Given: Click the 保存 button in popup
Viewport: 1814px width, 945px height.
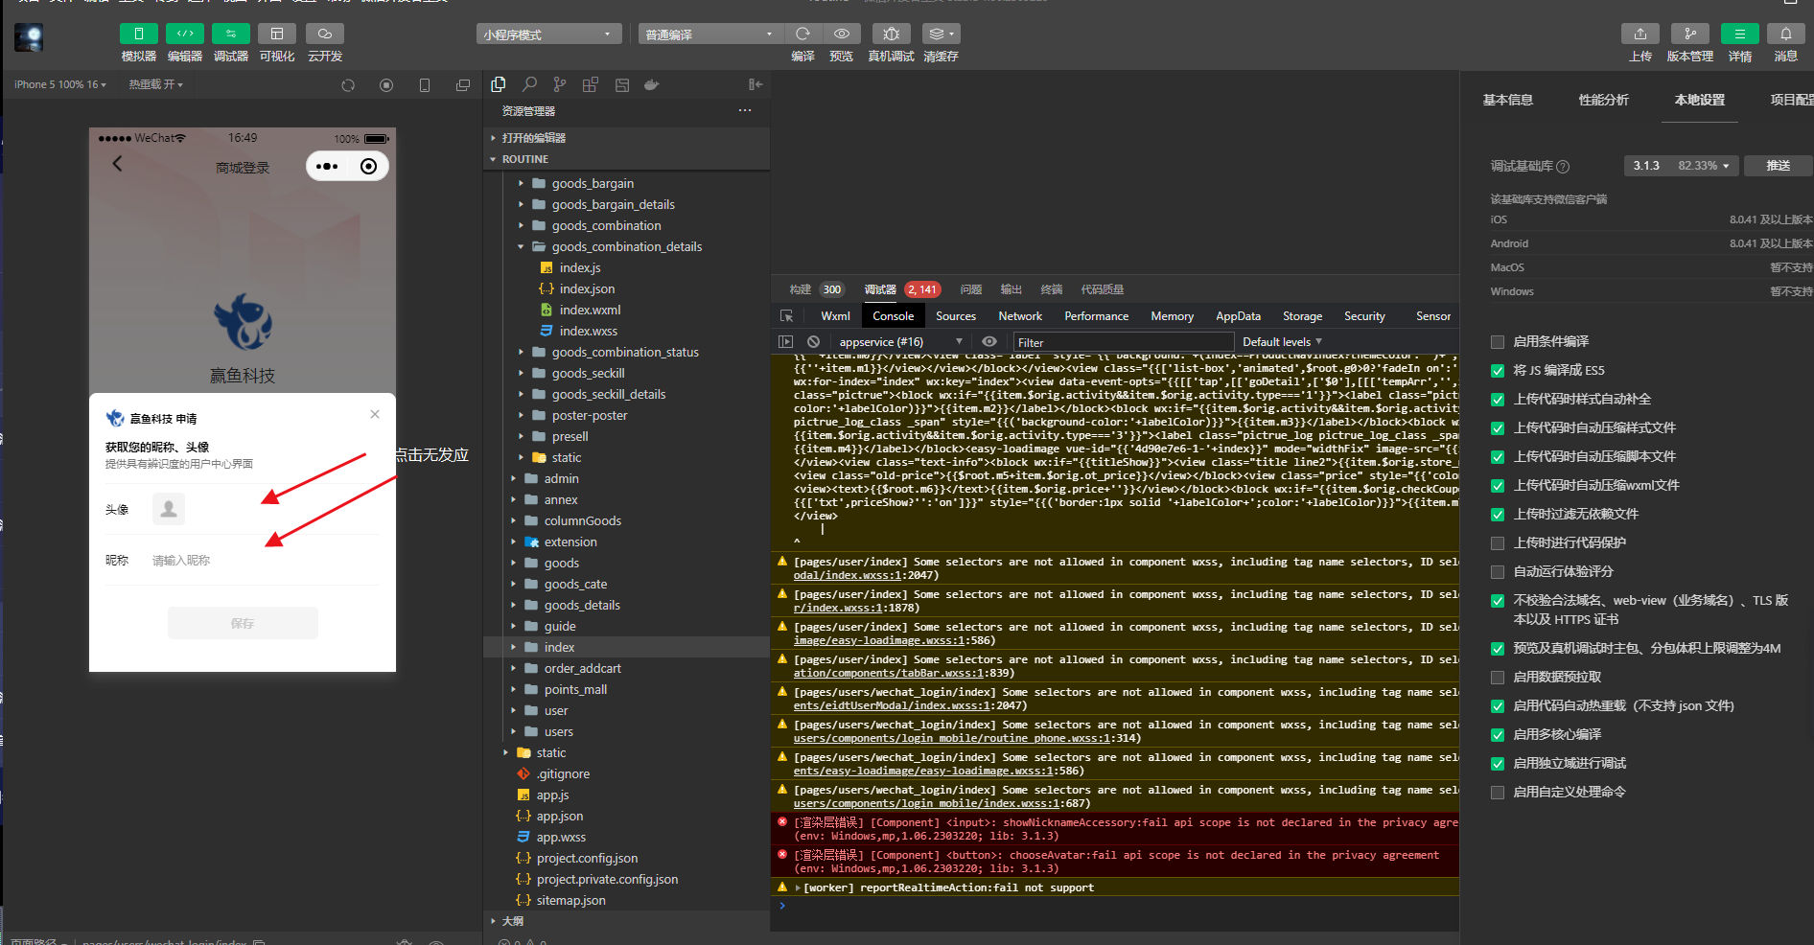Looking at the screenshot, I should pyautogui.click(x=243, y=623).
